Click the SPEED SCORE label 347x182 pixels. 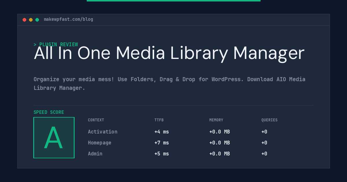point(49,112)
